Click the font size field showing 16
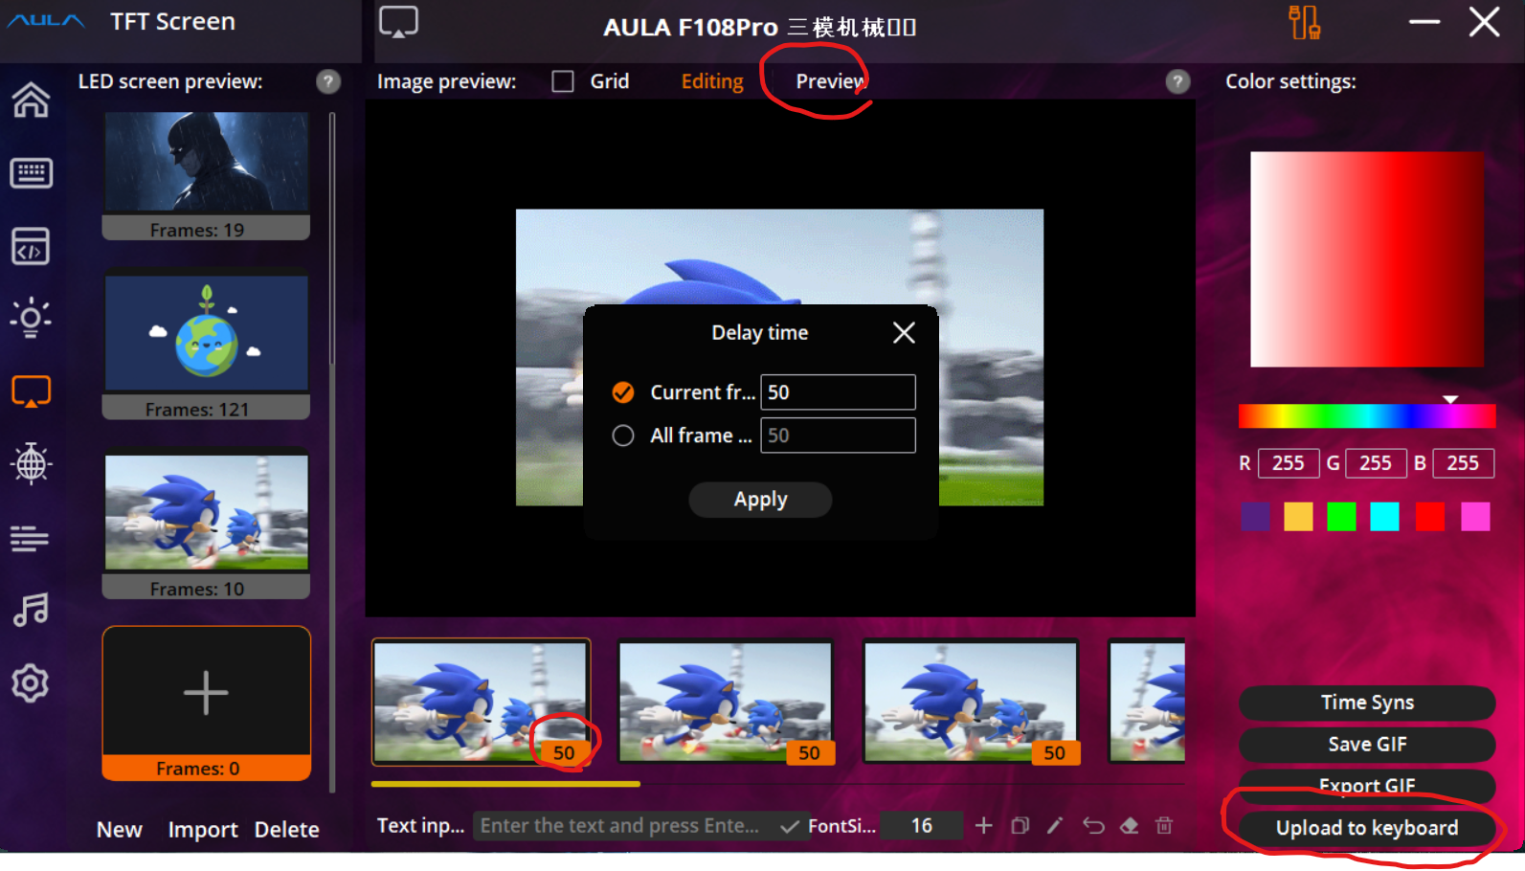This screenshot has height=871, width=1525. click(921, 826)
